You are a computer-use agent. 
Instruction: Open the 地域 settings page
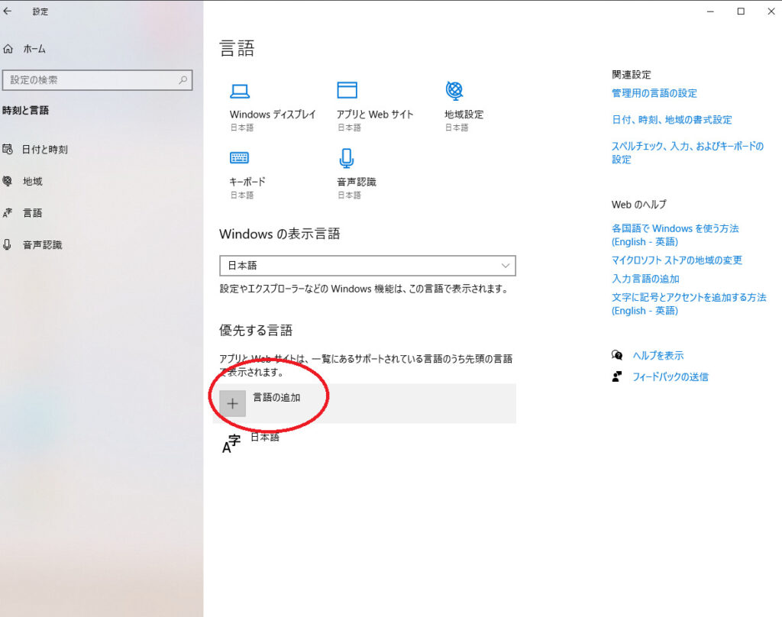click(x=33, y=182)
